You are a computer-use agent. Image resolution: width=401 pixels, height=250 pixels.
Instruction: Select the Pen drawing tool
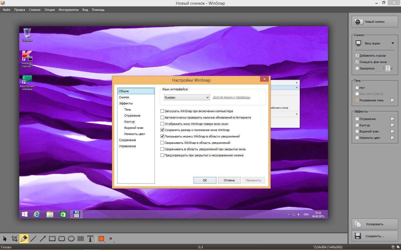point(24,239)
